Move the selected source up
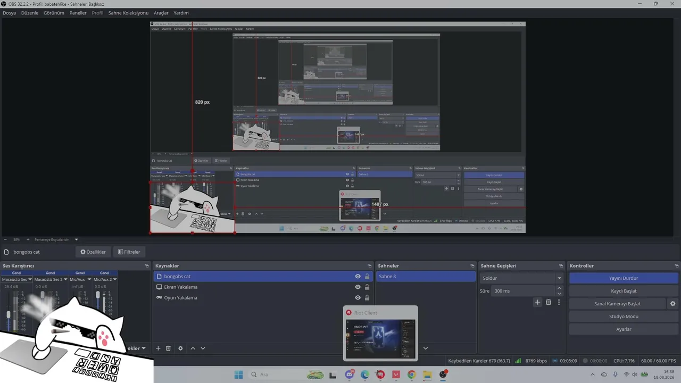The height and width of the screenshot is (383, 681). click(x=193, y=348)
